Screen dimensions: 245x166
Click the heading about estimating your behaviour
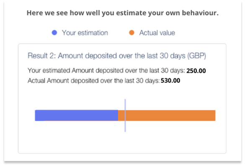click(x=122, y=13)
